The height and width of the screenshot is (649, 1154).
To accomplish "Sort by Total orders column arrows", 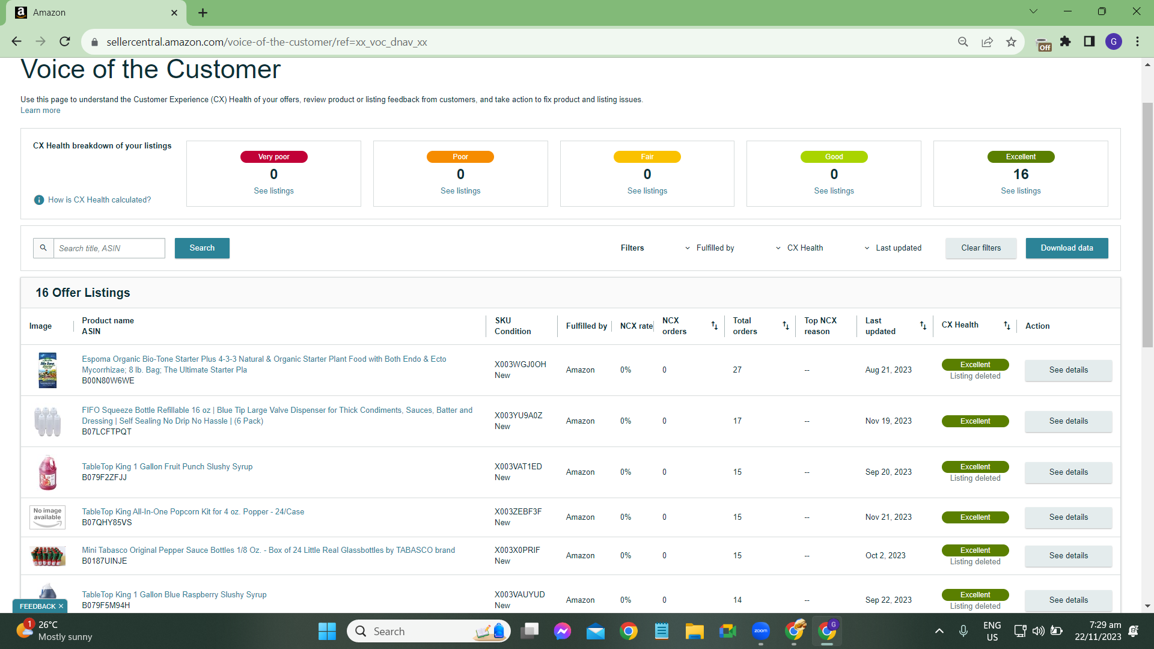I will [786, 326].
